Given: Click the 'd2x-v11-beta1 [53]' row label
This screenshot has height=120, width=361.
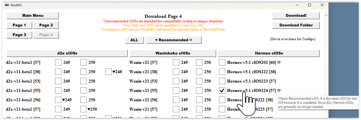Looking at the screenshot, I should pyautogui.click(x=23, y=81).
